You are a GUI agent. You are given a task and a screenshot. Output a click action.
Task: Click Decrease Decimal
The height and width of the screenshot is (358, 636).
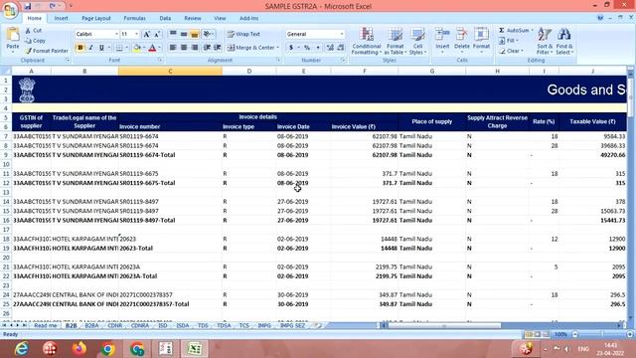[341, 48]
